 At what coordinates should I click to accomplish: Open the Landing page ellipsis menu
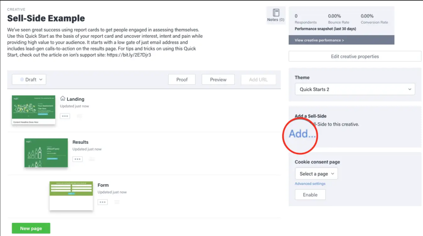pos(65,116)
